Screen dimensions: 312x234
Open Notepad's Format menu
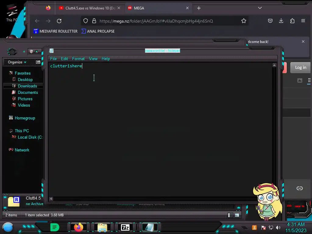78,59
